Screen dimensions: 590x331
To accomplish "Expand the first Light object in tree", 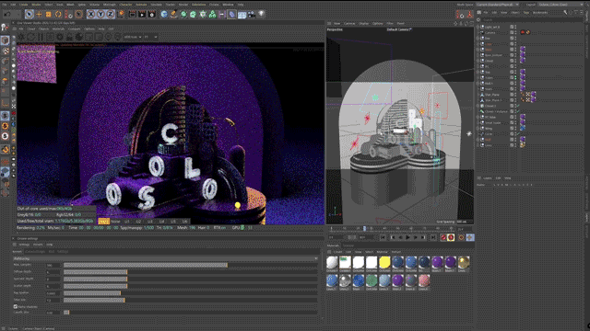I will pos(478,27).
